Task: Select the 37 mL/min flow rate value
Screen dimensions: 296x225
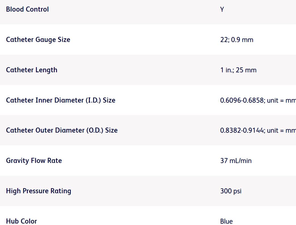Action: point(236,161)
